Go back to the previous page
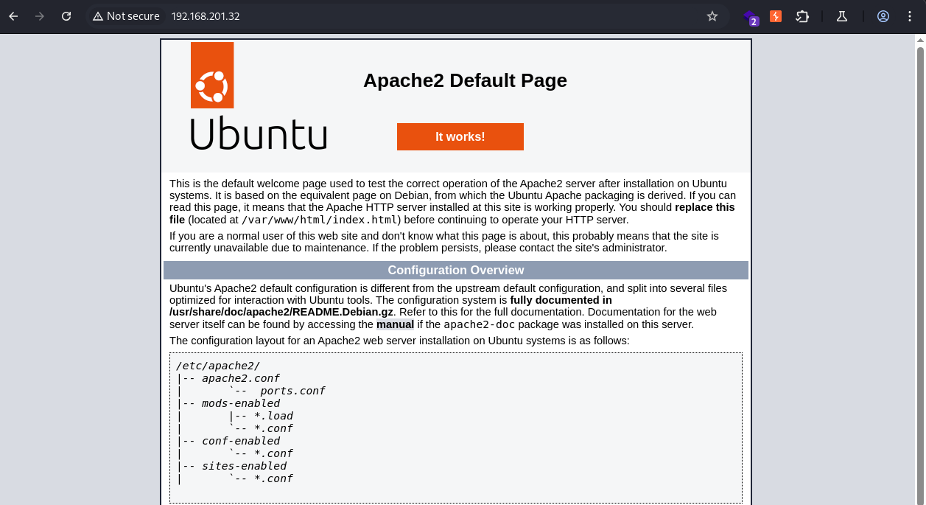The width and height of the screenshot is (926, 505). [x=13, y=16]
